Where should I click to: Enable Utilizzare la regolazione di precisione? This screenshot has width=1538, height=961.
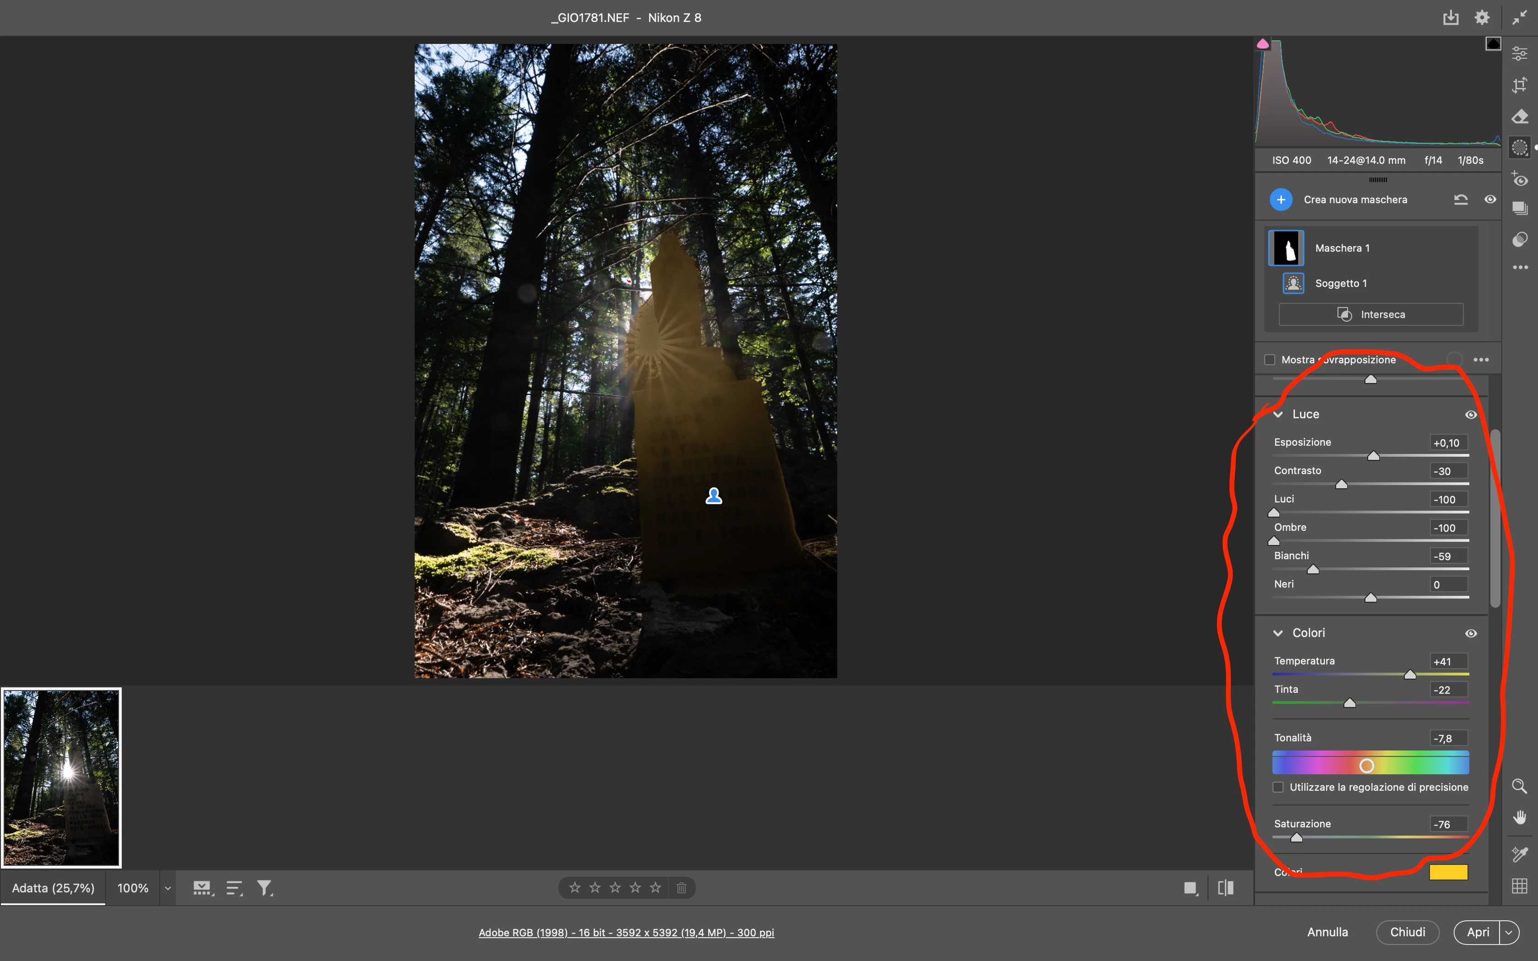point(1278,788)
